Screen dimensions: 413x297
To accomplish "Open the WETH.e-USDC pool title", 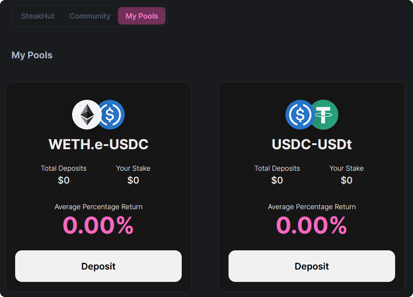I will coord(99,144).
